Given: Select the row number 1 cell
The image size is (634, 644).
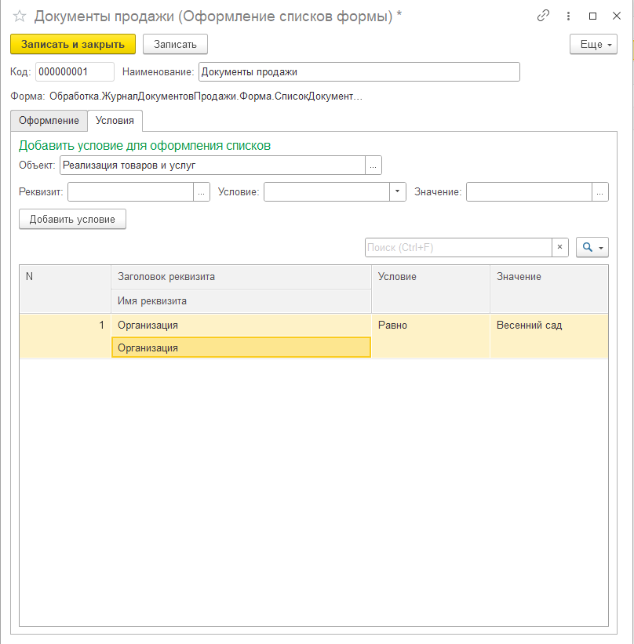Looking at the screenshot, I should [65, 336].
